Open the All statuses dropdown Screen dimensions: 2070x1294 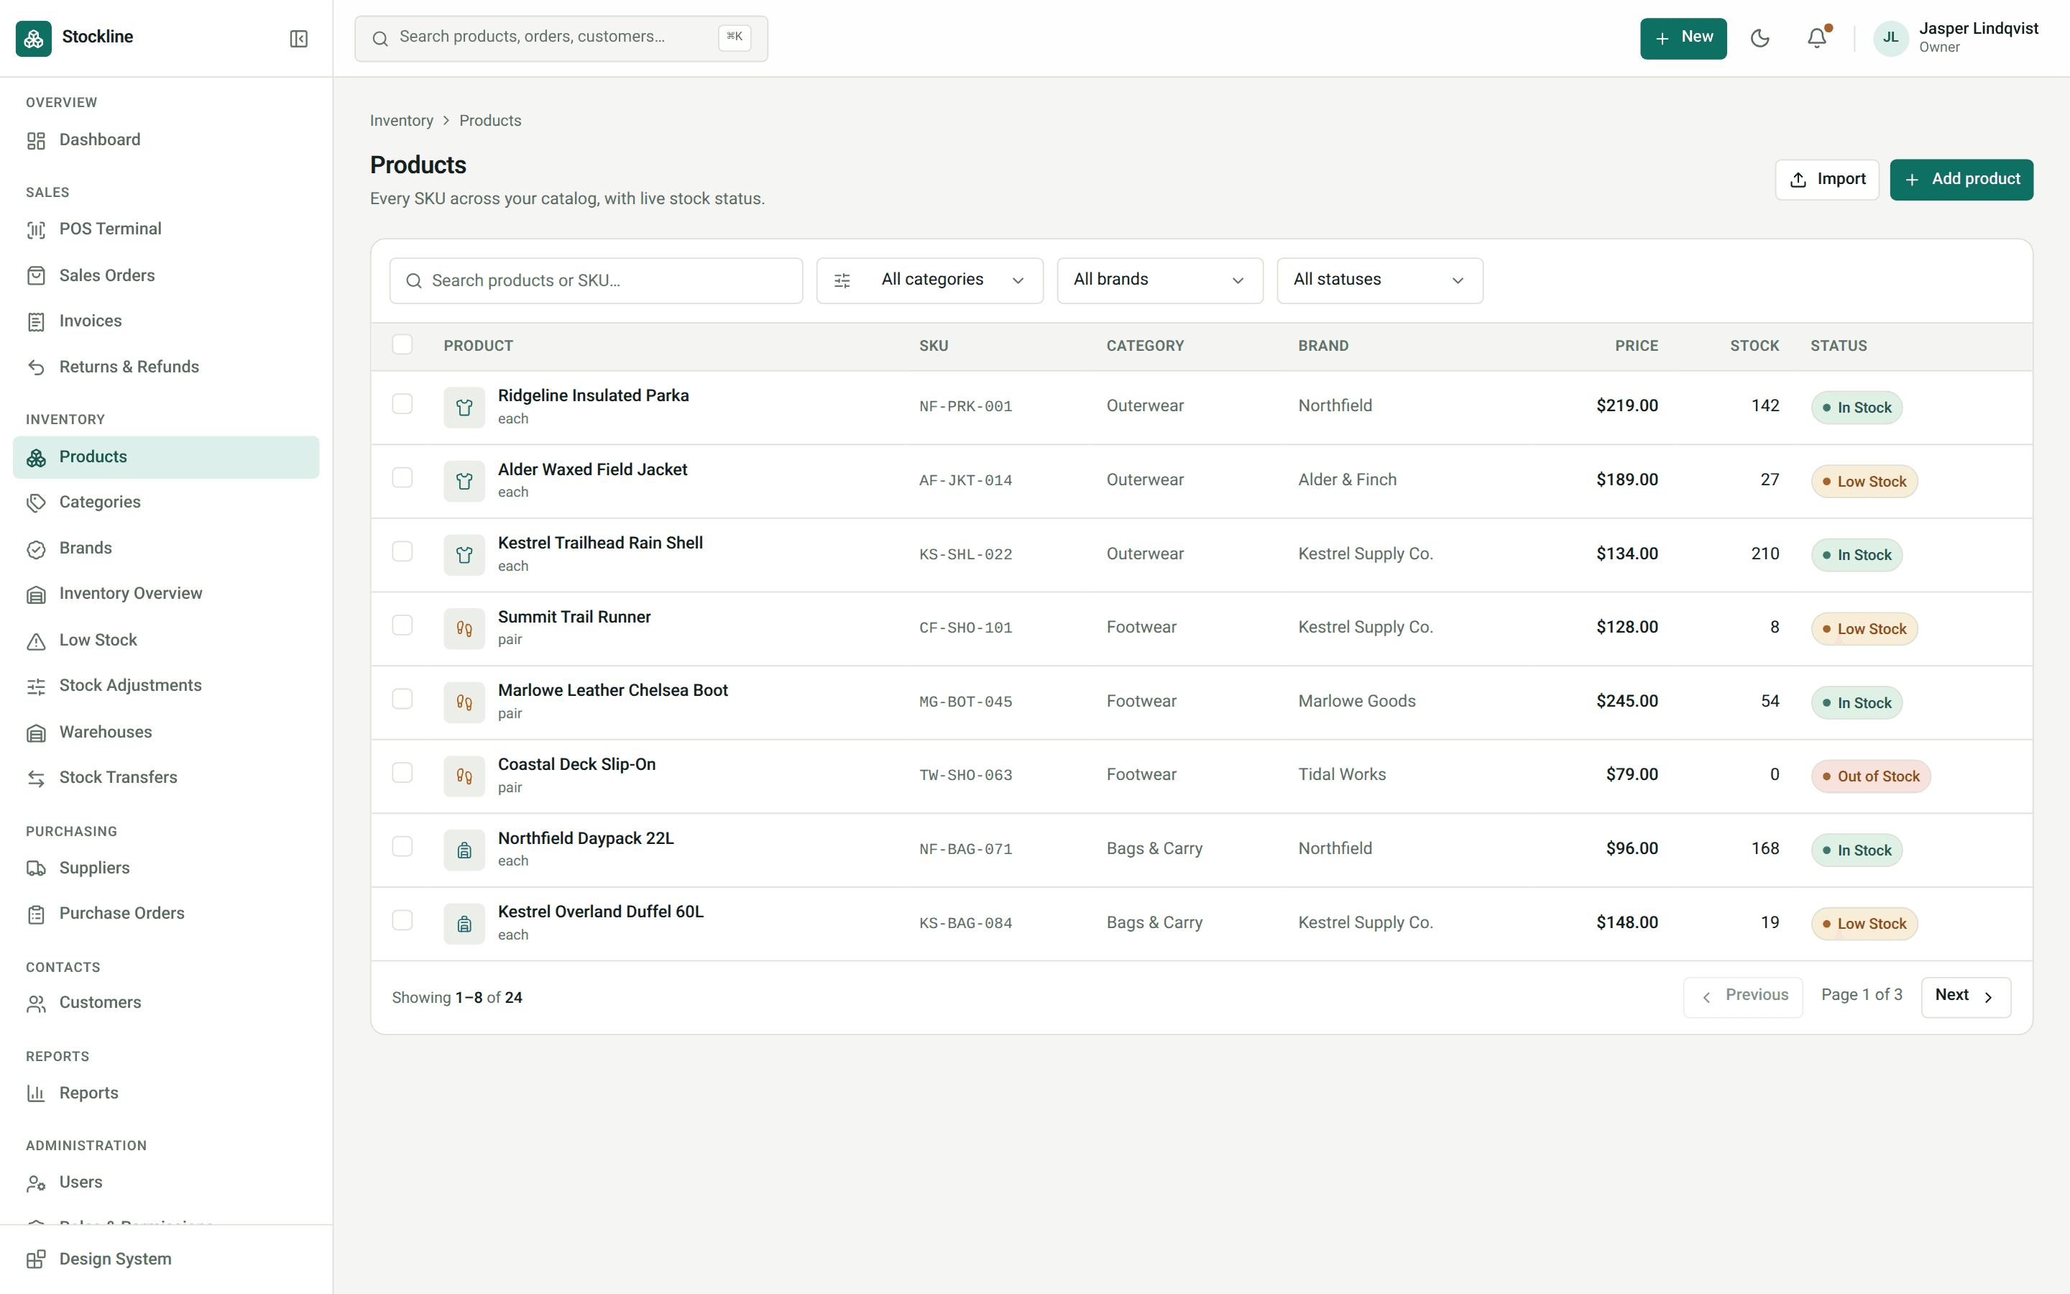coord(1380,280)
